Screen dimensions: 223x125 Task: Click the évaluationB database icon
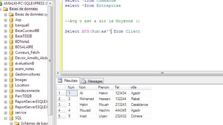pyautogui.click(x=11, y=64)
